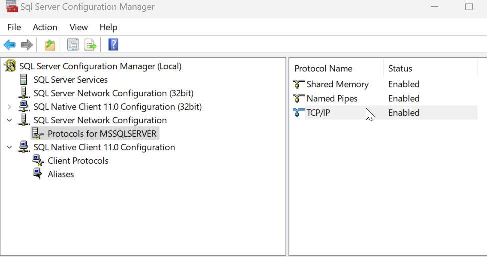This screenshot has width=487, height=257.
Task: Click the Up one level folder icon
Action: 50,45
